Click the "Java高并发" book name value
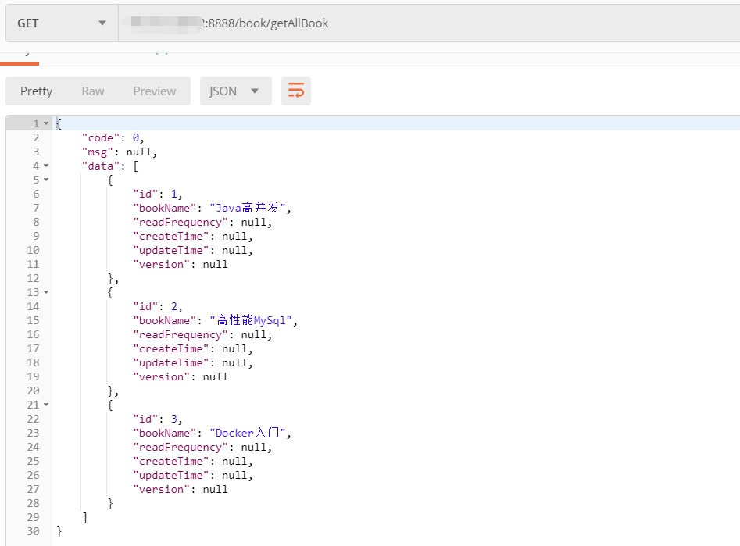The image size is (740, 546). (x=252, y=209)
